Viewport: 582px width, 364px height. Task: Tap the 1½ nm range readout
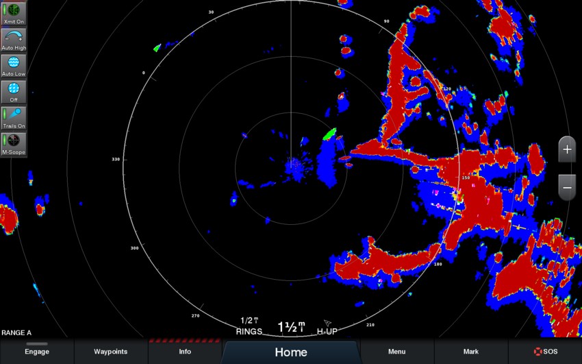coord(291,328)
